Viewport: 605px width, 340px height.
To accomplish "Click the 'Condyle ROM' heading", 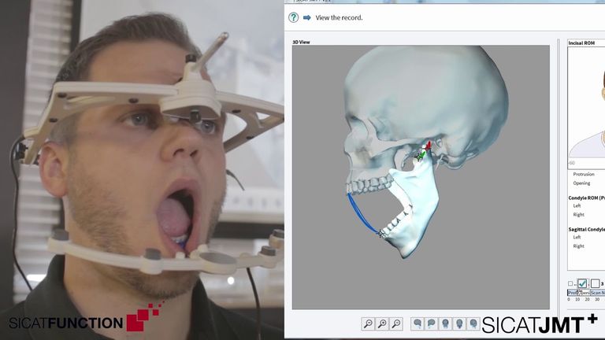I will coord(586,198).
